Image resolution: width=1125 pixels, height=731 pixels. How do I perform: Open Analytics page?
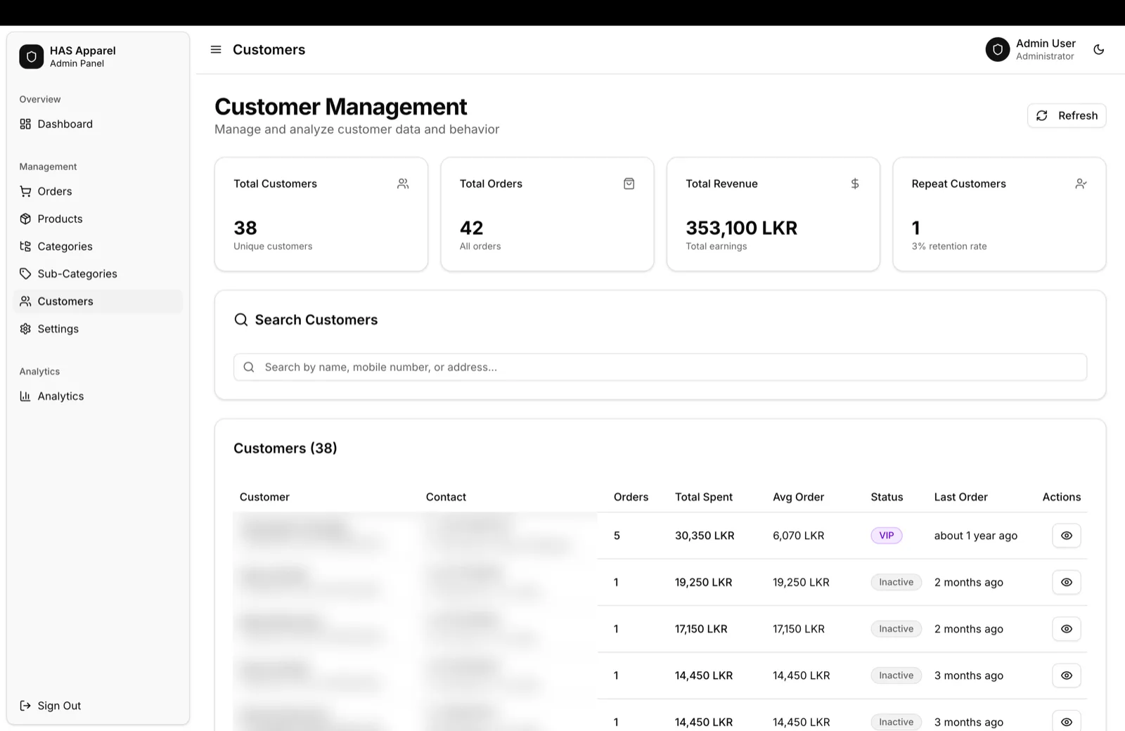coord(98,396)
